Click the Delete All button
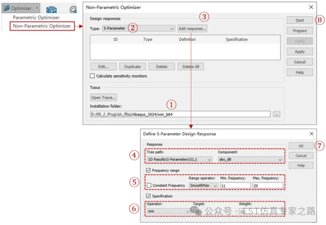The image size is (326, 225). tap(191, 67)
